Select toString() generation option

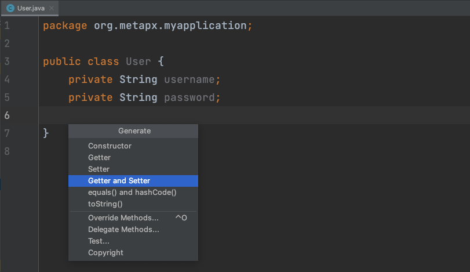tap(133, 204)
